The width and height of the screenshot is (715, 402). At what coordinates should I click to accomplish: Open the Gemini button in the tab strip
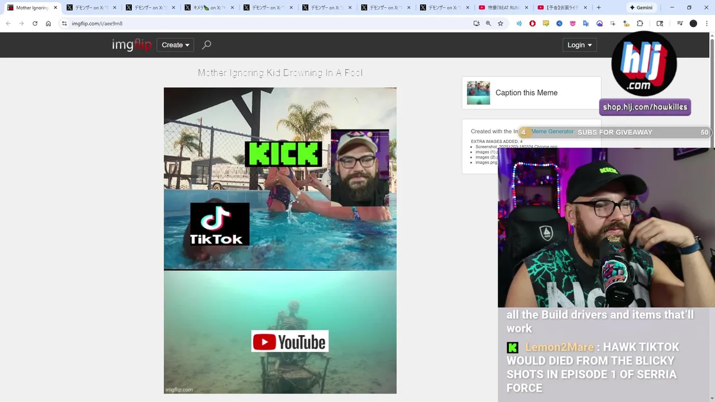[641, 8]
